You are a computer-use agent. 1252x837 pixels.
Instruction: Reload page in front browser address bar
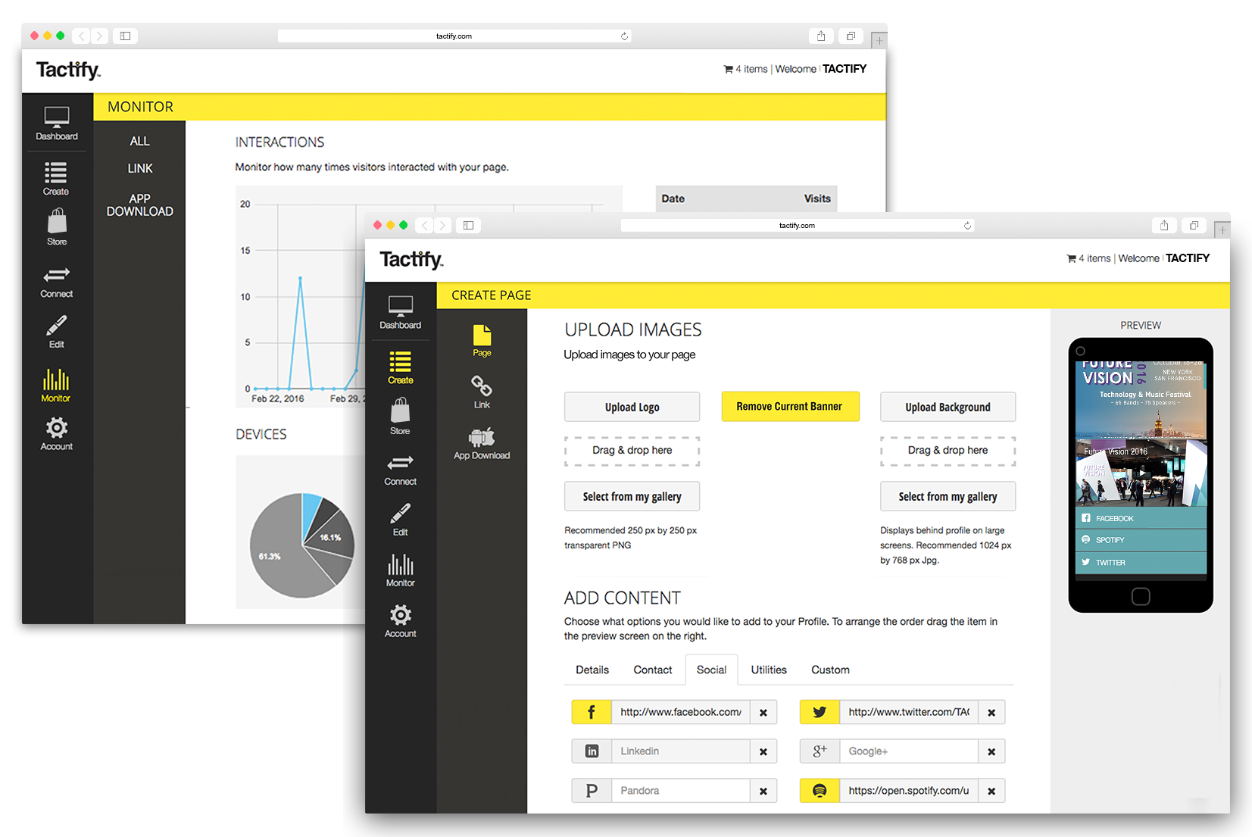pyautogui.click(x=967, y=225)
